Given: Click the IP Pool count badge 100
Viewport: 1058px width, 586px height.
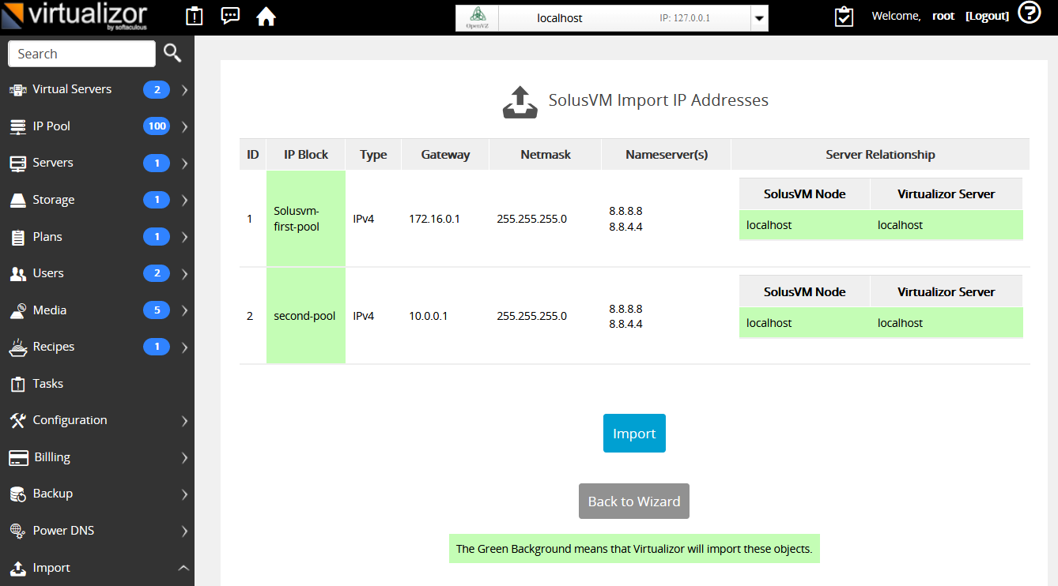Looking at the screenshot, I should 157,126.
